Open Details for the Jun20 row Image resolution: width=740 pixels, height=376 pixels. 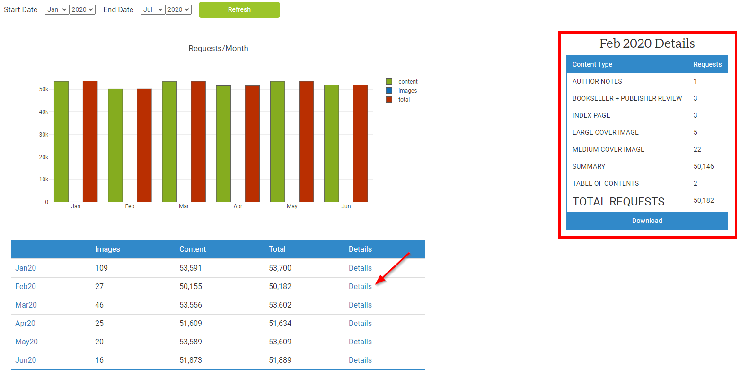360,360
